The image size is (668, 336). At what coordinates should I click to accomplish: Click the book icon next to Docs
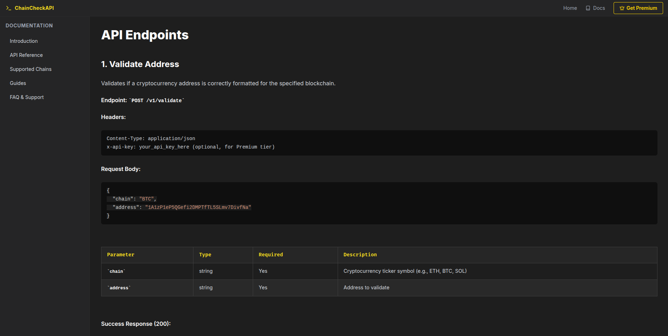[x=588, y=8]
